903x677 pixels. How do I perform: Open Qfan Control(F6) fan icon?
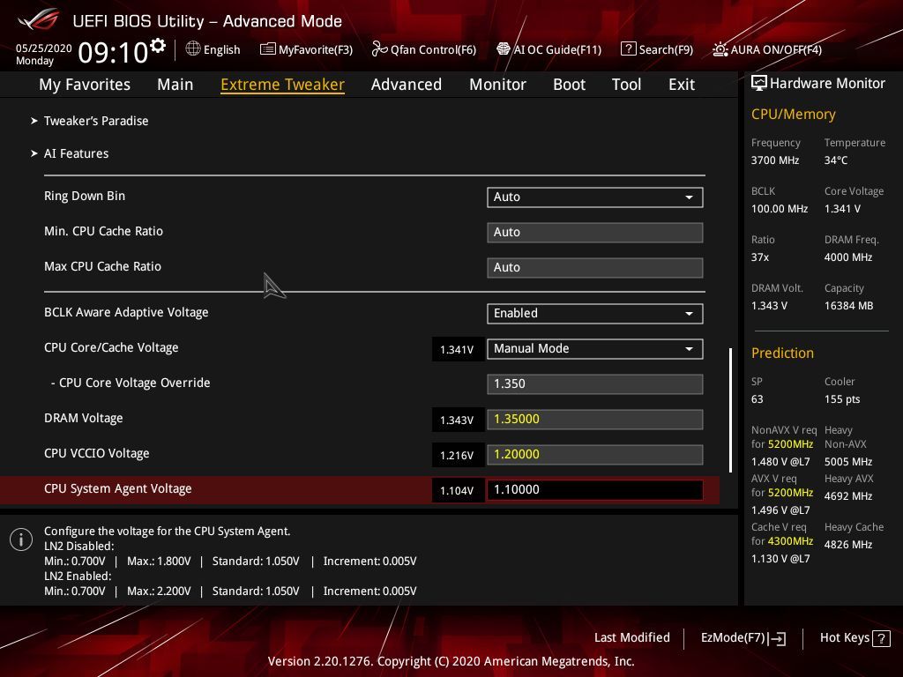tap(379, 49)
